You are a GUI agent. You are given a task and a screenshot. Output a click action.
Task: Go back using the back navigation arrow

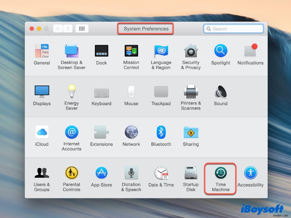coord(57,28)
